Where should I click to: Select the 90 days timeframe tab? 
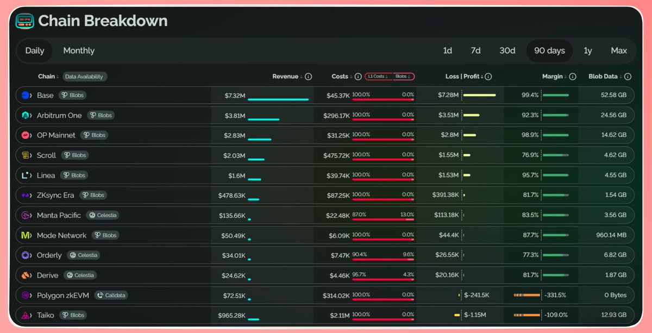(549, 51)
